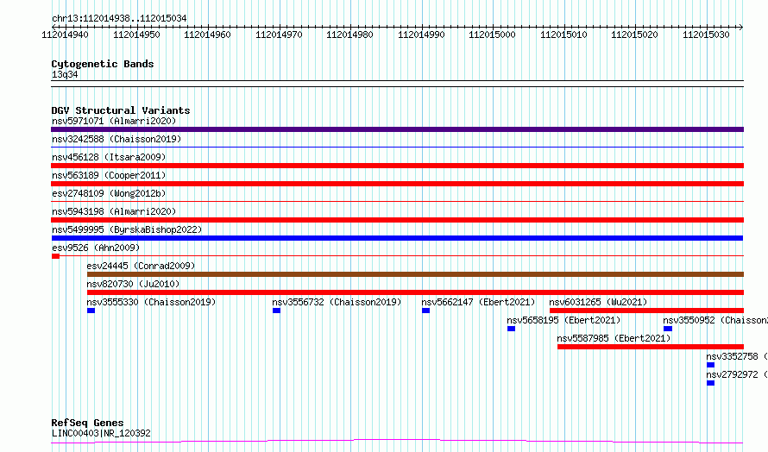The image size is (768, 452).
Task: Click the nsv3550952 small blue marker
Action: [x=668, y=329]
